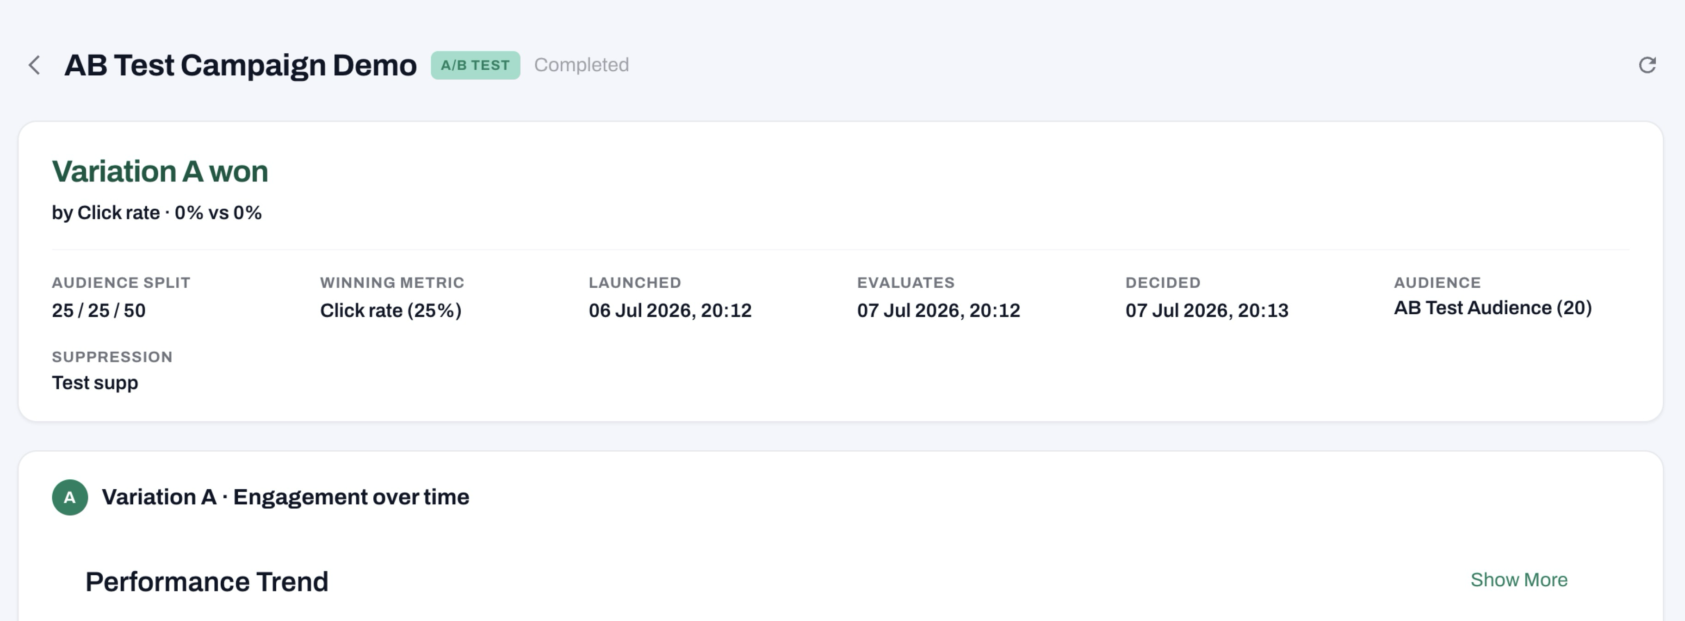Image resolution: width=1685 pixels, height=621 pixels.
Task: Go back using the left chevron arrow
Action: 35,65
